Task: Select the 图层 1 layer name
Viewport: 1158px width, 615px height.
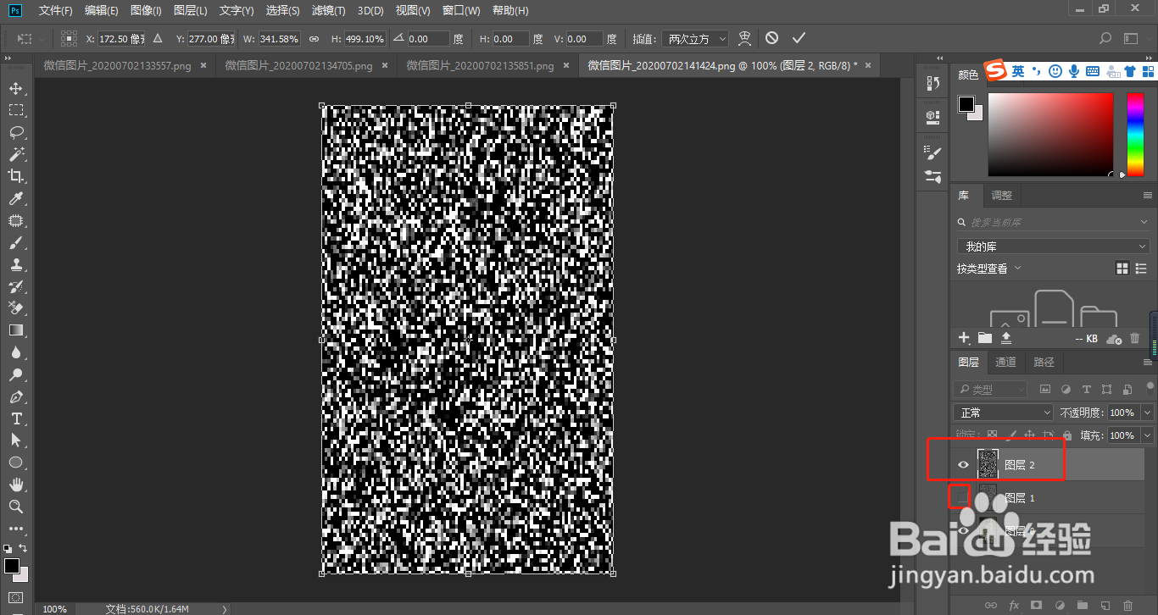Action: click(x=1018, y=498)
